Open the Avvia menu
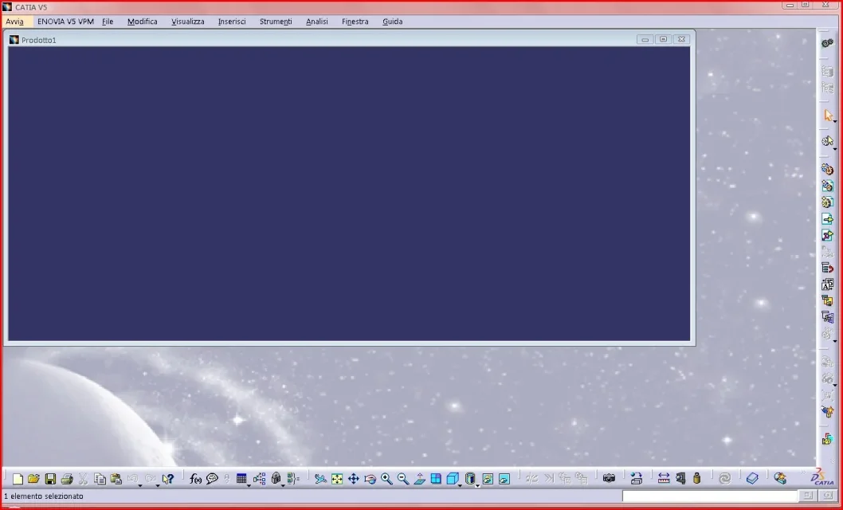 (15, 22)
